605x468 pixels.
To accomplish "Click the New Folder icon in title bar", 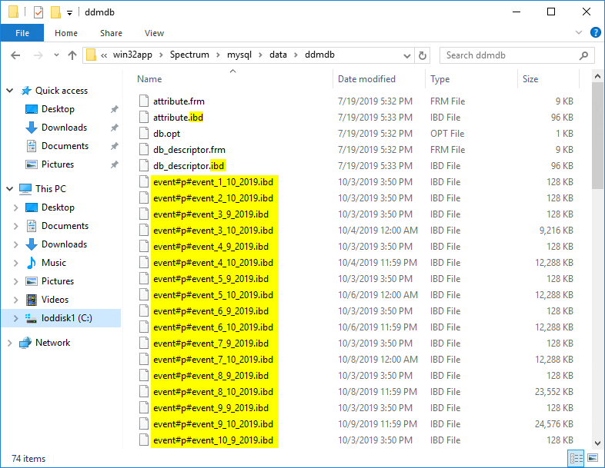I will click(55, 12).
